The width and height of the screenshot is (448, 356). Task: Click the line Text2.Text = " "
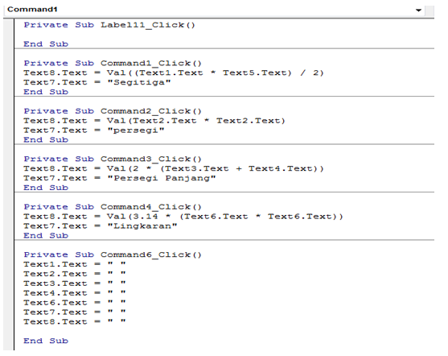[75, 274]
